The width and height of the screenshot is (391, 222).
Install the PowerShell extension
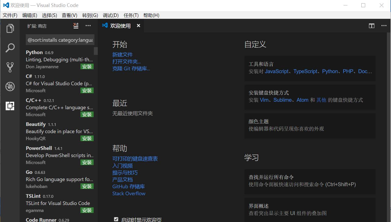[x=87, y=163]
